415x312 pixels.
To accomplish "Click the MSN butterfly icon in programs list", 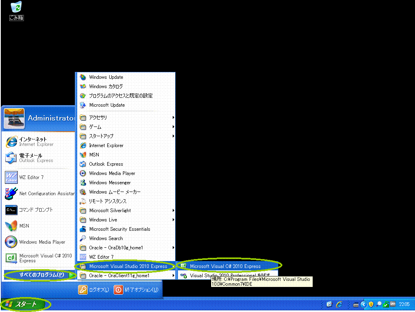I will click(x=83, y=155).
